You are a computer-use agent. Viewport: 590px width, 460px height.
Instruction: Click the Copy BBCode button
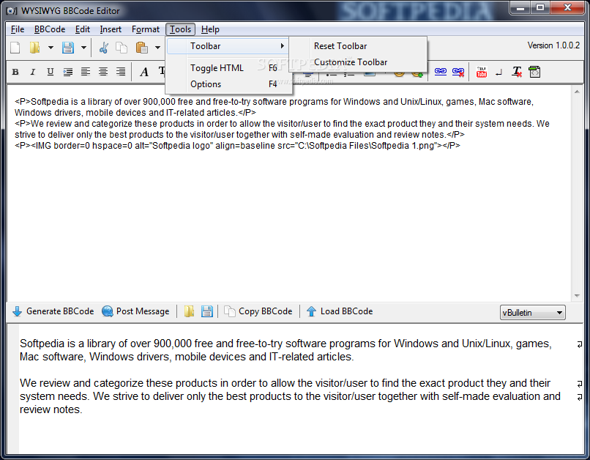click(x=258, y=311)
